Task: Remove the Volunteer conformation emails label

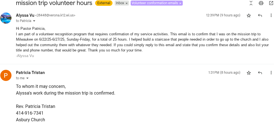Action: pos(180,3)
